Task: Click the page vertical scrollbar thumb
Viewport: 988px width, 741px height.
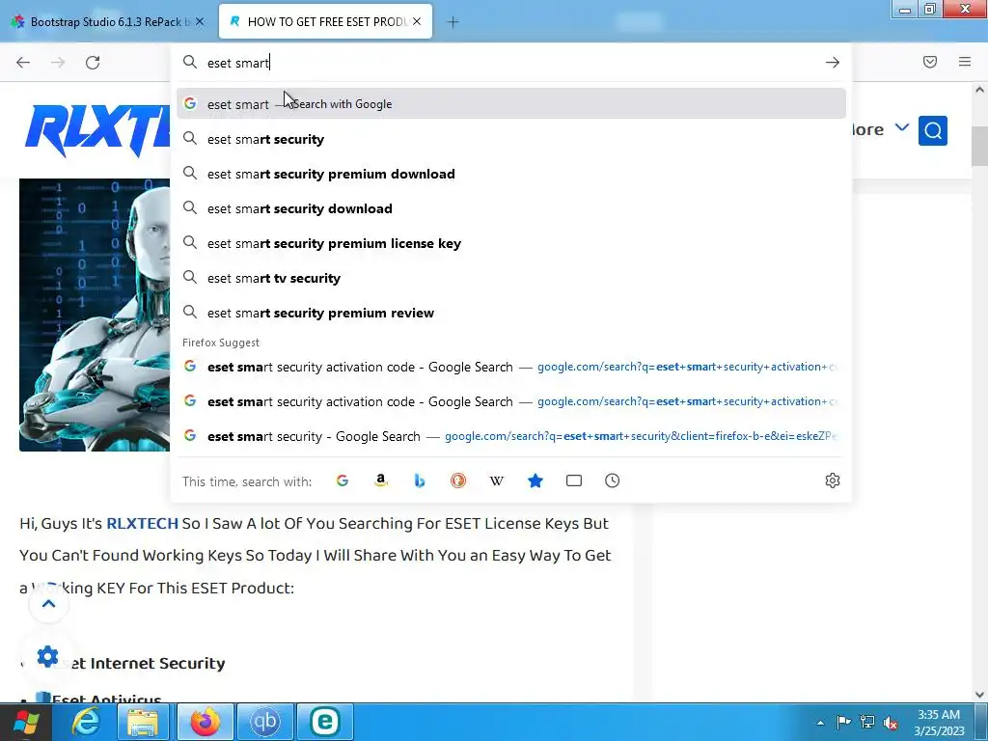Action: pyautogui.click(x=980, y=146)
